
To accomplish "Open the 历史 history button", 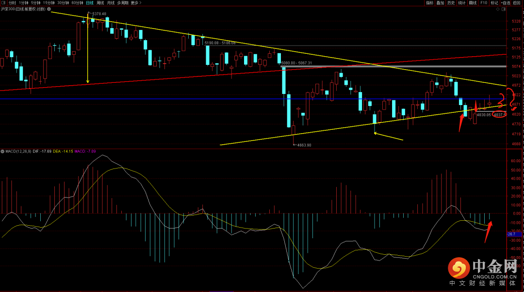I will pos(451,3).
